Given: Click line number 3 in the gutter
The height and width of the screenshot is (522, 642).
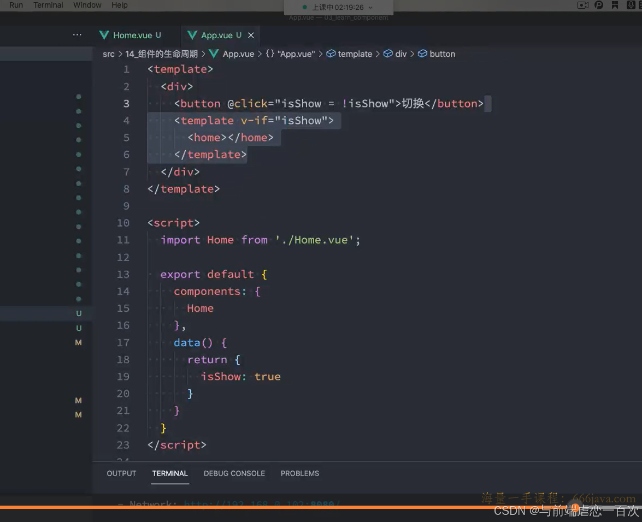Looking at the screenshot, I should [x=126, y=104].
